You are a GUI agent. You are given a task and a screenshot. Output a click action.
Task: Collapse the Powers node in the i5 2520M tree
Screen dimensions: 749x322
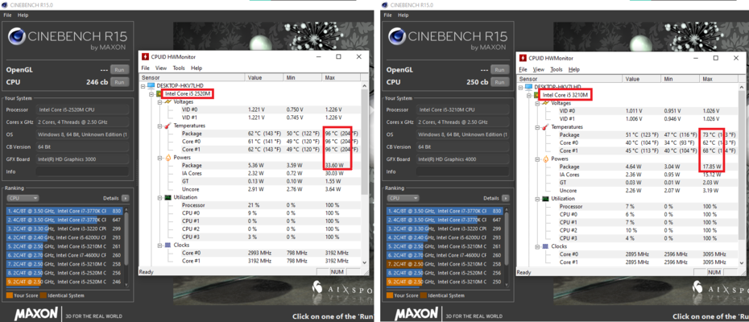[160, 157]
